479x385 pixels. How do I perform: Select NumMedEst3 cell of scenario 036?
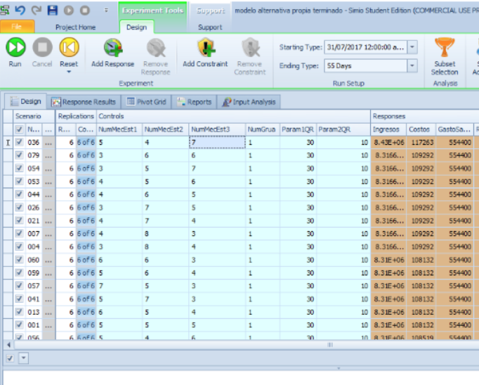(x=217, y=143)
